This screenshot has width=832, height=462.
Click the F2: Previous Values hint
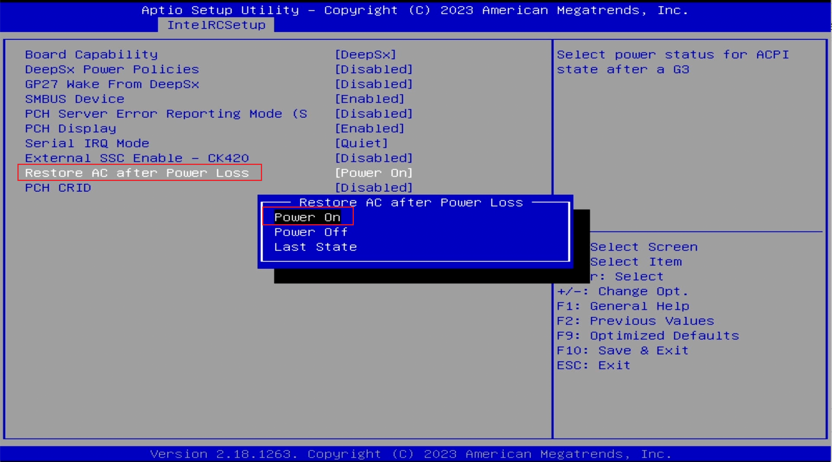tap(635, 321)
